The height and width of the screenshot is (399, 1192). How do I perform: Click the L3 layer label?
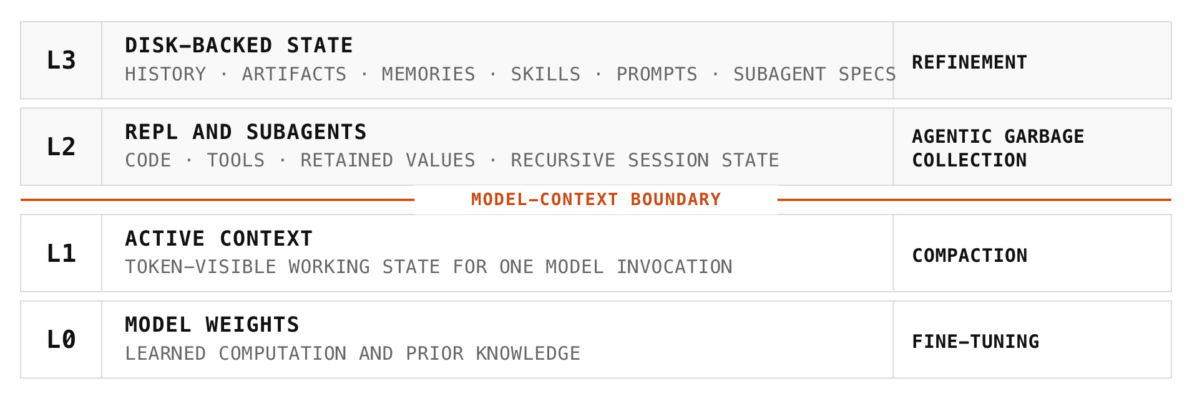click(x=61, y=60)
